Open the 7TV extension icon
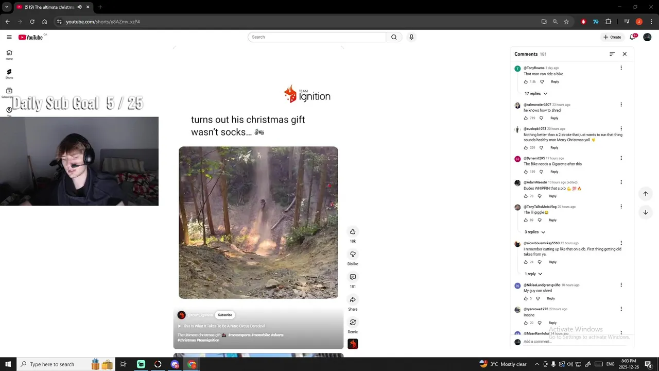The height and width of the screenshot is (371, 659). [596, 22]
